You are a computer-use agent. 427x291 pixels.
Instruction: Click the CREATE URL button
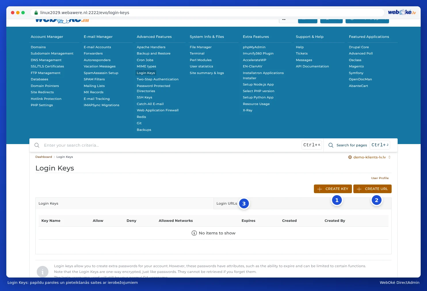(x=372, y=189)
